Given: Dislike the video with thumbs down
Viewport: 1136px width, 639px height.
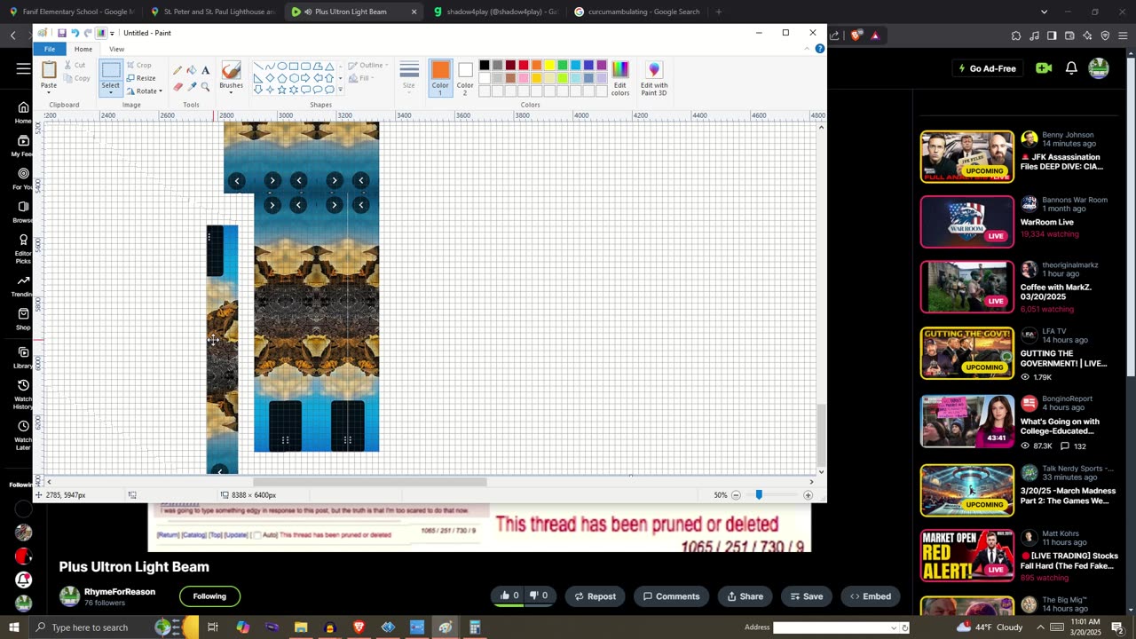Looking at the screenshot, I should coord(539,596).
